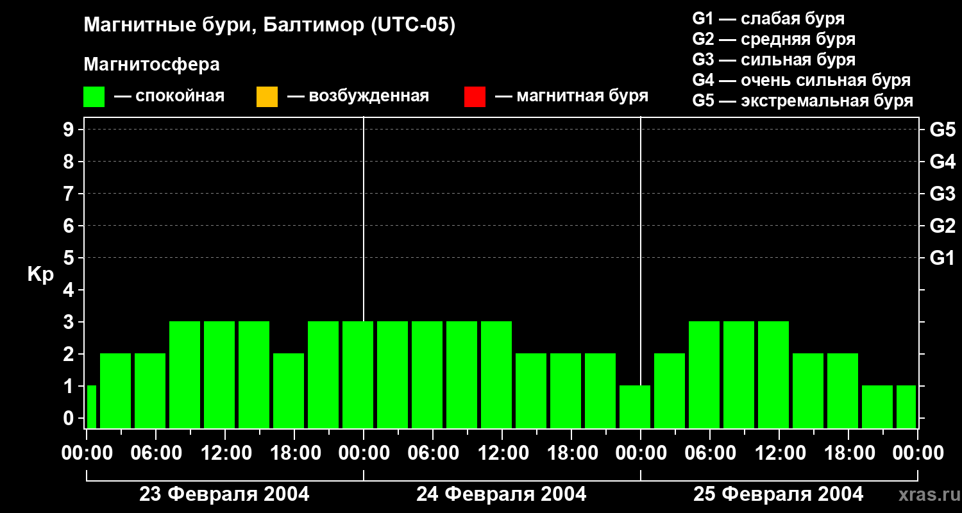
Task: Click the Kp axis value 7
Action: (70, 194)
